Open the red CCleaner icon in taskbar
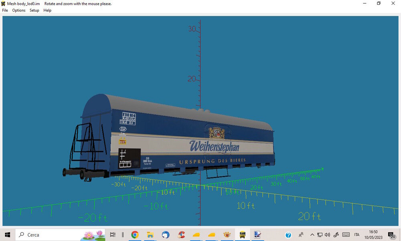 (x=181, y=235)
